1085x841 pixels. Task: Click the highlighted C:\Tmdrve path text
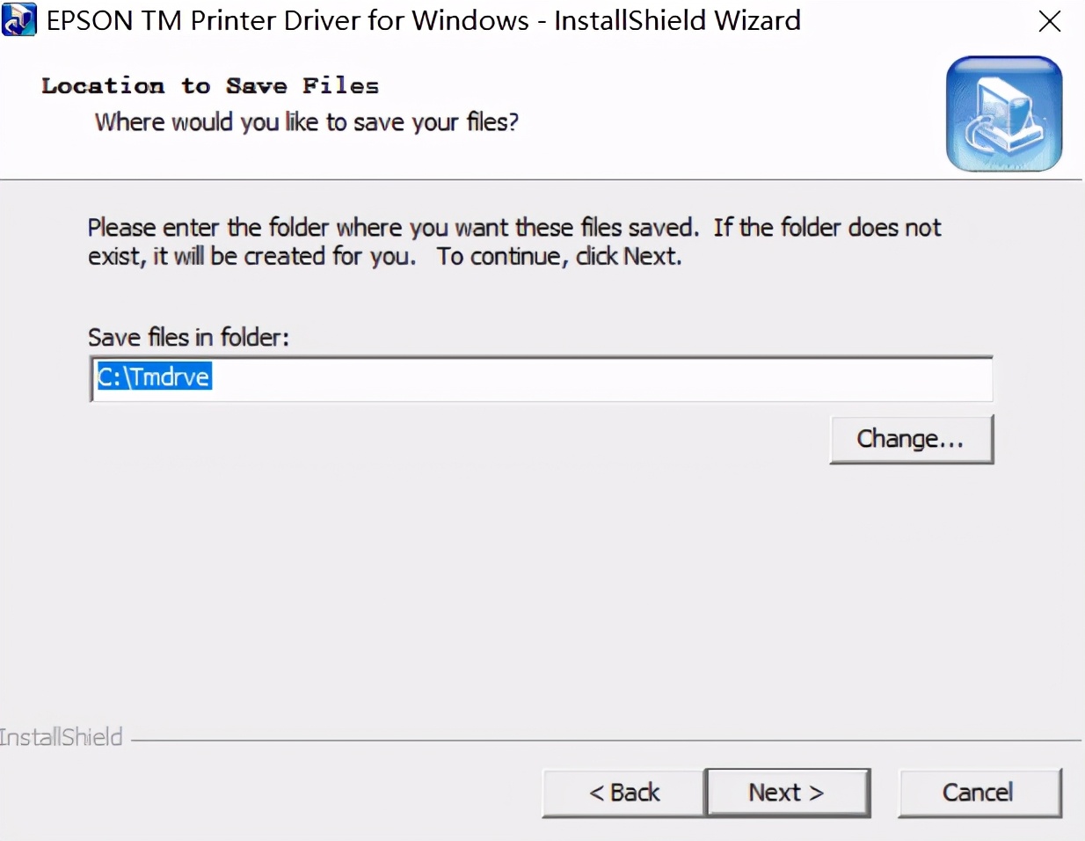[x=154, y=377]
